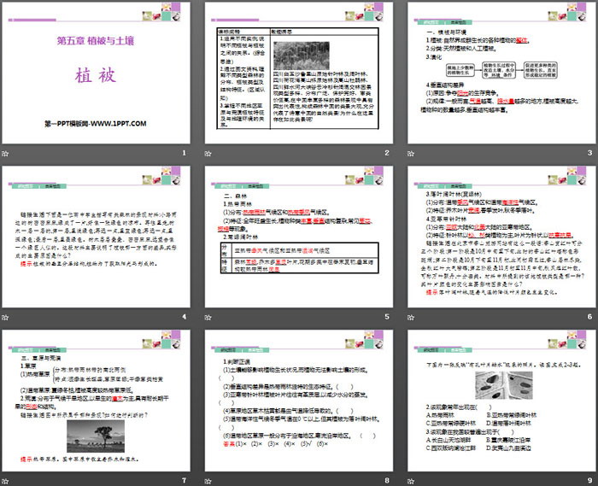Click heading 一、植被与环境 on slide 3
Screen dimensions: 598x486
446,32
